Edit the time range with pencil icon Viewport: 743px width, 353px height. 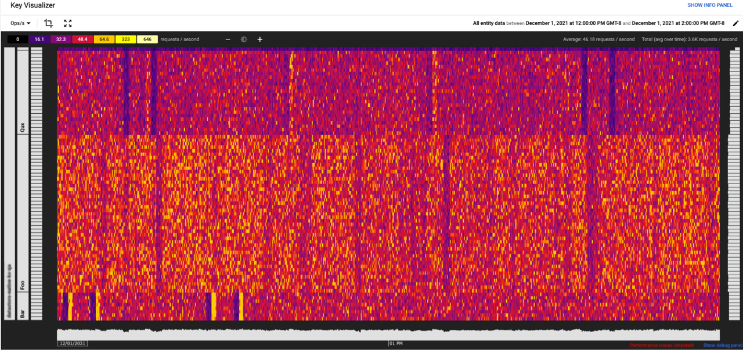tap(735, 23)
